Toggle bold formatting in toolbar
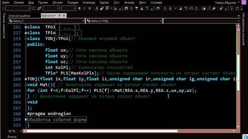248x139 pixels. pos(79,8)
